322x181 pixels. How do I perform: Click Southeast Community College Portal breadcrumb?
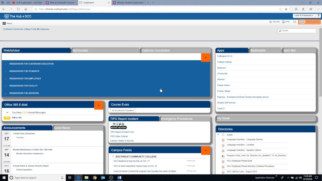click(x=20, y=29)
